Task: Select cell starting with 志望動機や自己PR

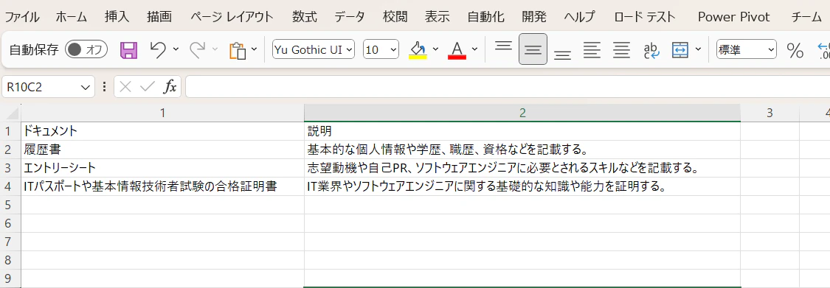Action: pyautogui.click(x=522, y=168)
